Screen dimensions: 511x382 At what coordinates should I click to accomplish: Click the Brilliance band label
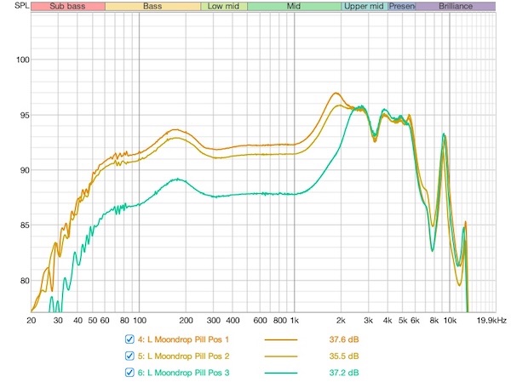(455, 6)
